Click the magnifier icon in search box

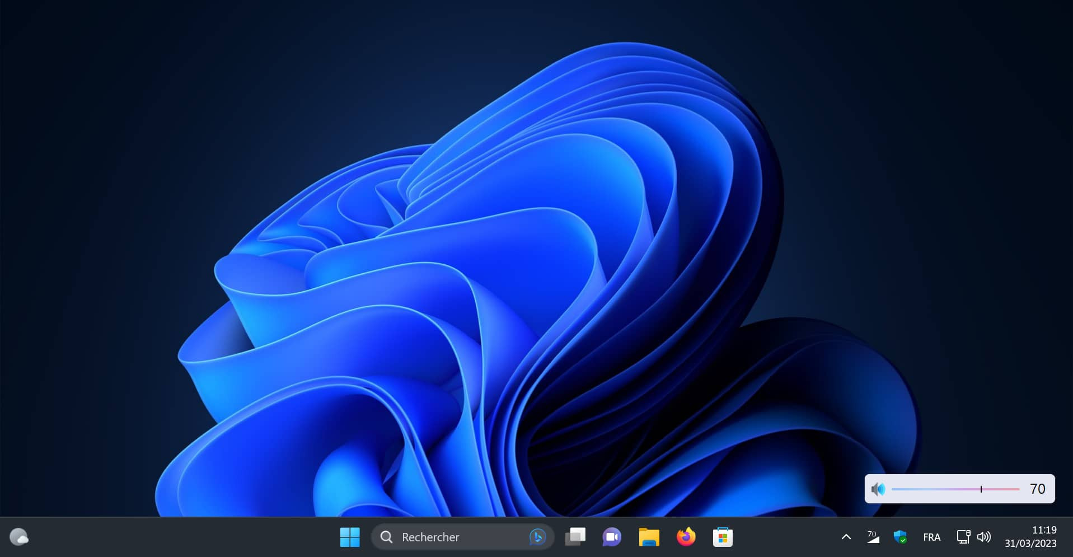click(386, 537)
